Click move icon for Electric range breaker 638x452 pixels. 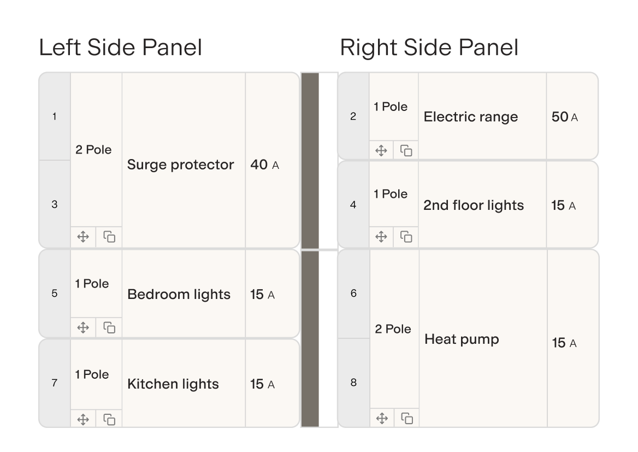click(x=381, y=150)
